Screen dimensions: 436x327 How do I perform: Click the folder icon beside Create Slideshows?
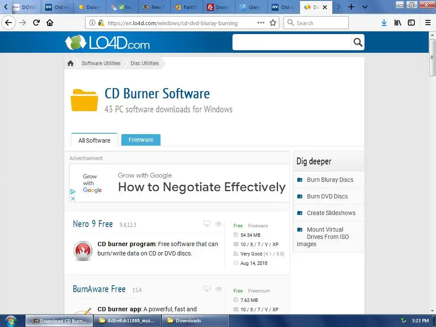[x=300, y=213]
